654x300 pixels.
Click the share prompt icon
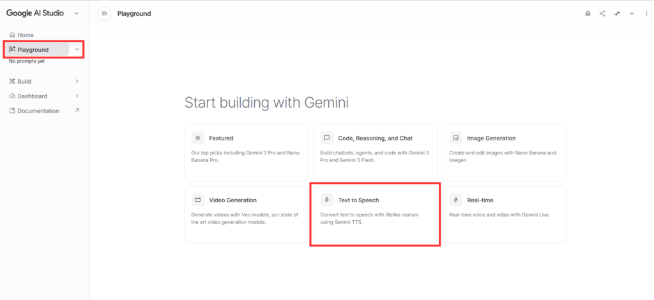click(x=602, y=13)
